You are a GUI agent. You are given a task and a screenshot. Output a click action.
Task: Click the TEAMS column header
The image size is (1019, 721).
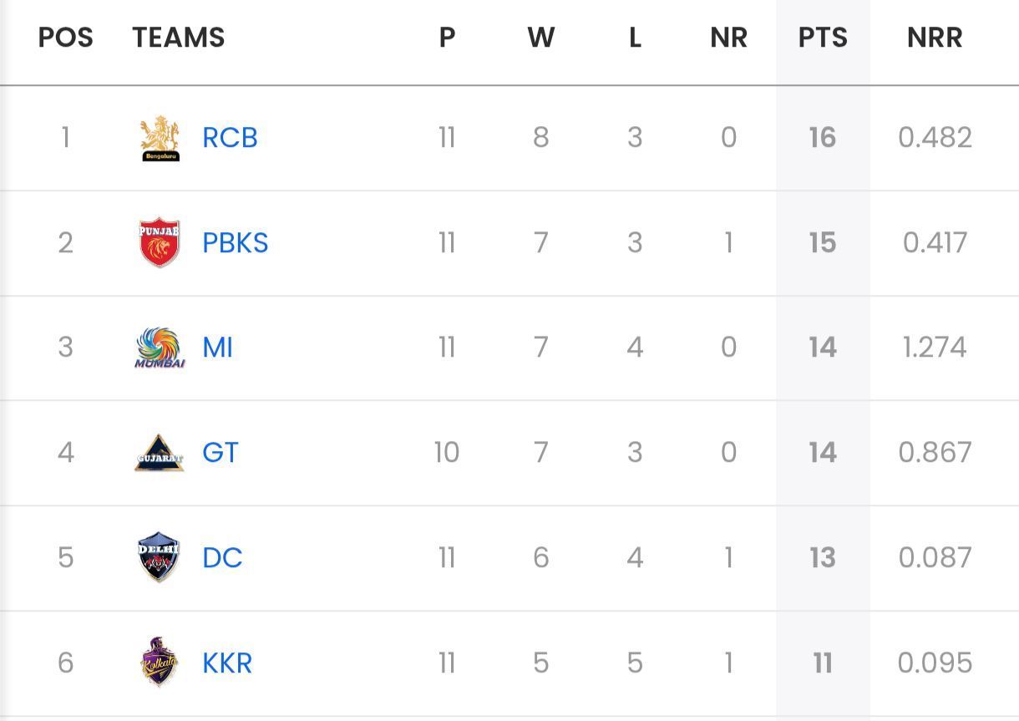point(179,38)
